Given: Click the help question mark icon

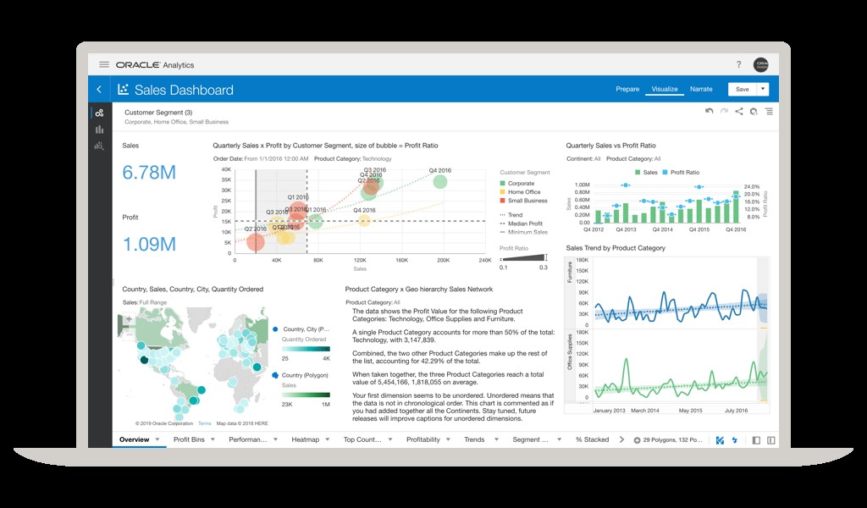Looking at the screenshot, I should tap(739, 64).
